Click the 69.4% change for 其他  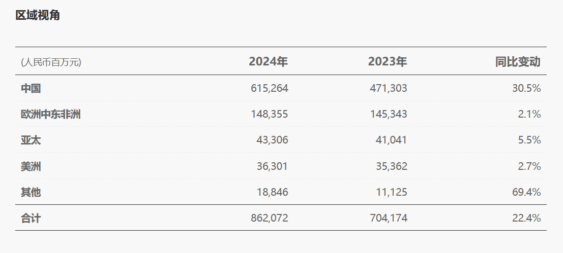click(x=526, y=192)
